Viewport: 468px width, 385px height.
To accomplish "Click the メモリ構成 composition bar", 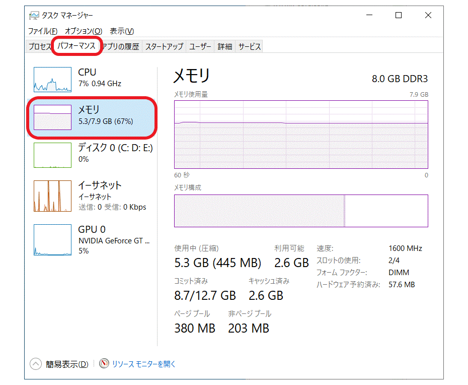I will click(301, 211).
